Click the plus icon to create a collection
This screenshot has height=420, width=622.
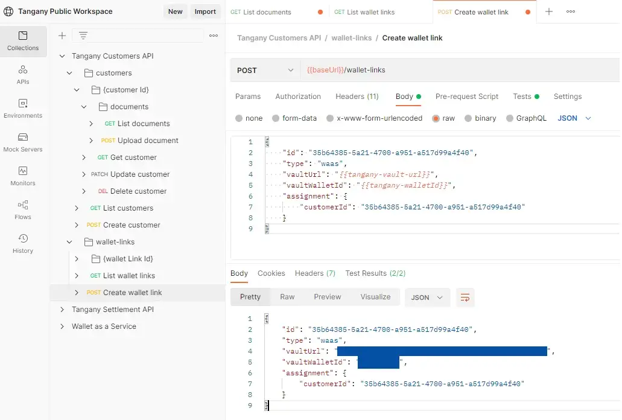coord(62,36)
